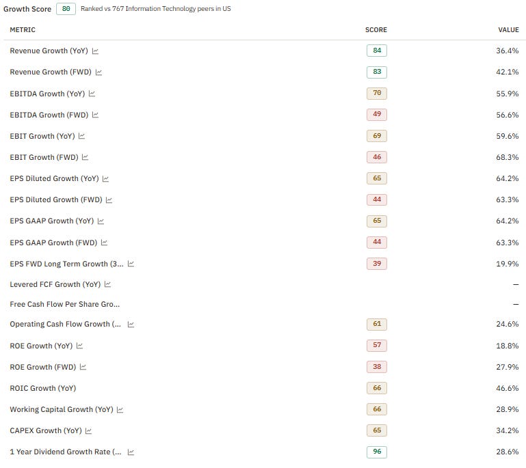Click score badge 69 for EBIT Growth YoY
Viewport: 526px width, 468px height.
pyautogui.click(x=377, y=136)
